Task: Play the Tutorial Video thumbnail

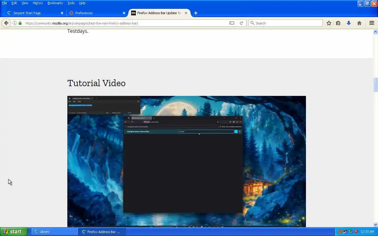Action: 187,161
